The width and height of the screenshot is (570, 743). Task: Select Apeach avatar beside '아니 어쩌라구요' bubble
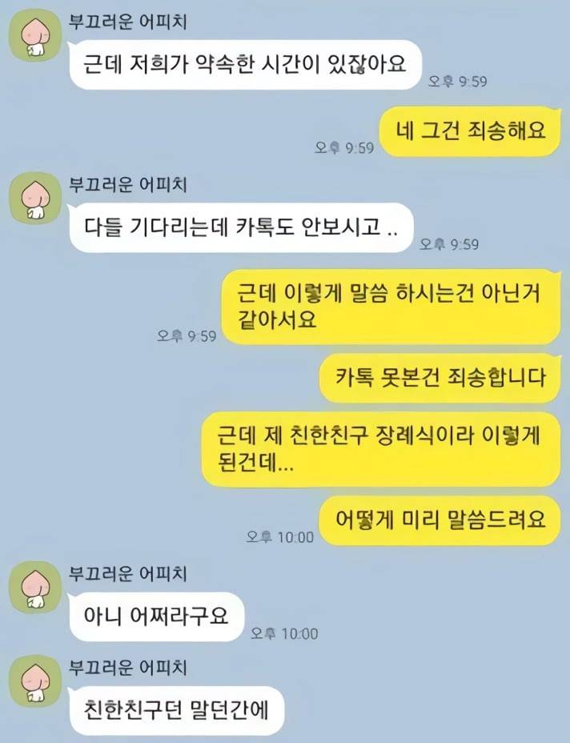coord(35,587)
